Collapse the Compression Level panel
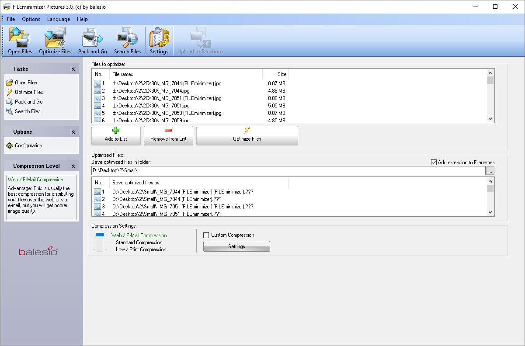 [73, 166]
